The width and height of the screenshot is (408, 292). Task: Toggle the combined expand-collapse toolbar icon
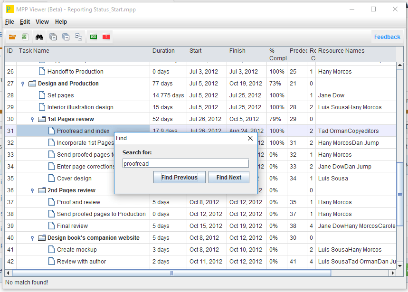coord(78,37)
